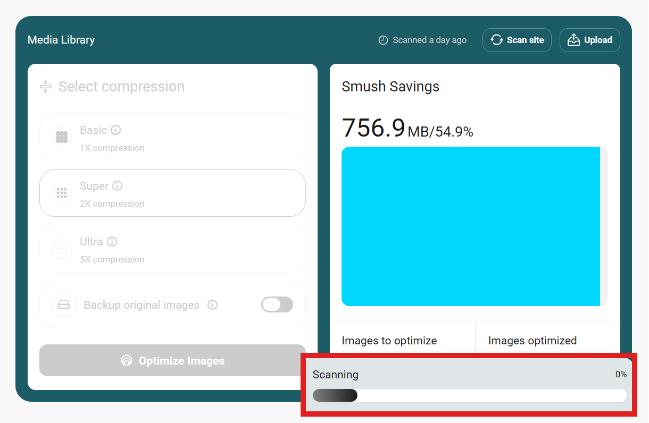Screen dimensions: 649x423
Task: Click the backup drive icon
Action: point(64,304)
